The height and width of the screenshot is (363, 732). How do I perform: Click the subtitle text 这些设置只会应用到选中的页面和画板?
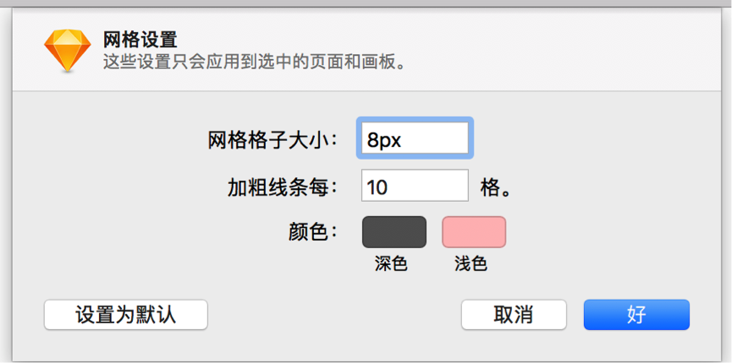click(x=255, y=62)
